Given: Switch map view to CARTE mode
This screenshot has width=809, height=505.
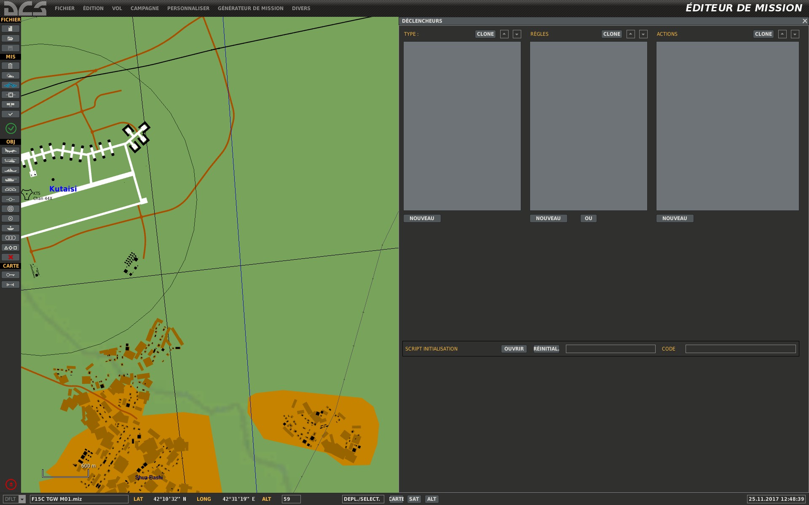Looking at the screenshot, I should coord(396,499).
